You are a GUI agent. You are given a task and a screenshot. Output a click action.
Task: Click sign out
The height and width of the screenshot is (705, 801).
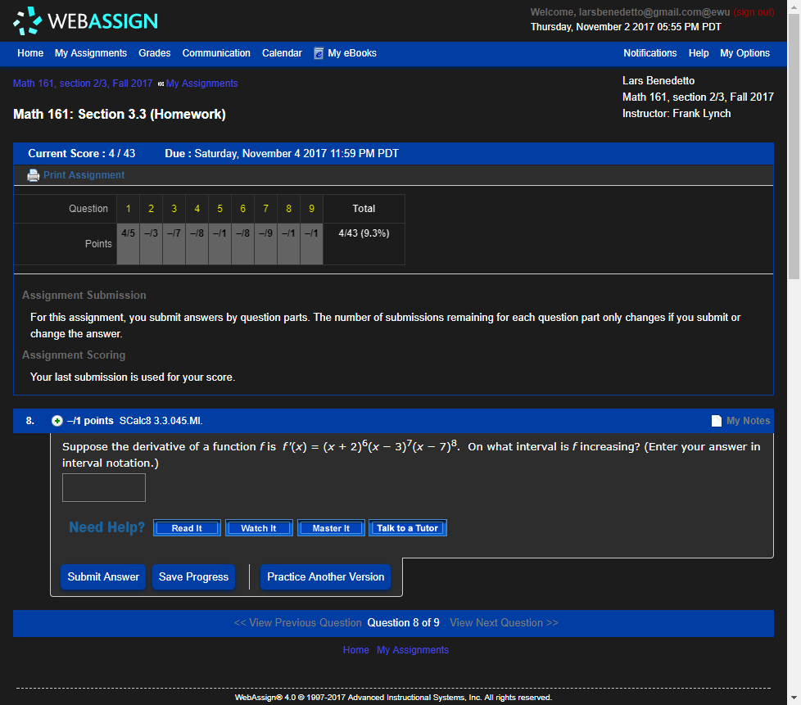tap(753, 11)
